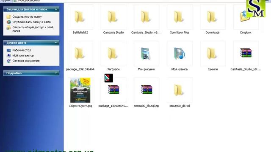Select the Camtasia_Studio_v8 WinRAR archive icon
271x152 pixels.
click(x=246, y=53)
